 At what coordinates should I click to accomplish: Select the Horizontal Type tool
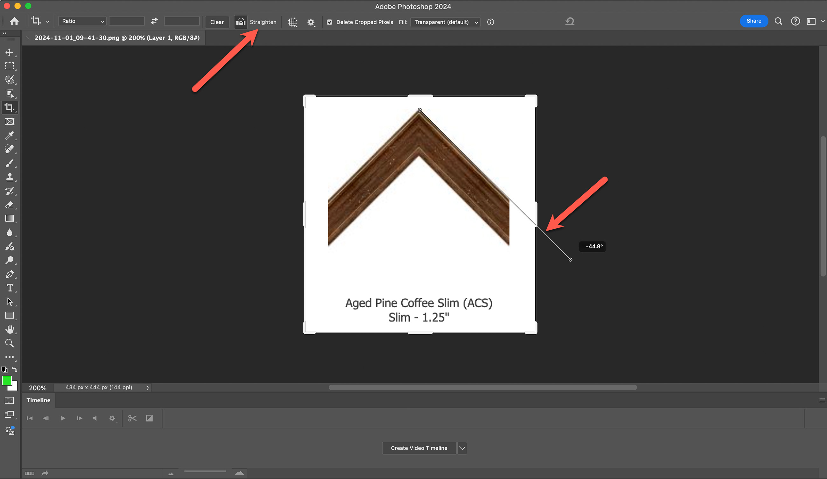tap(10, 288)
